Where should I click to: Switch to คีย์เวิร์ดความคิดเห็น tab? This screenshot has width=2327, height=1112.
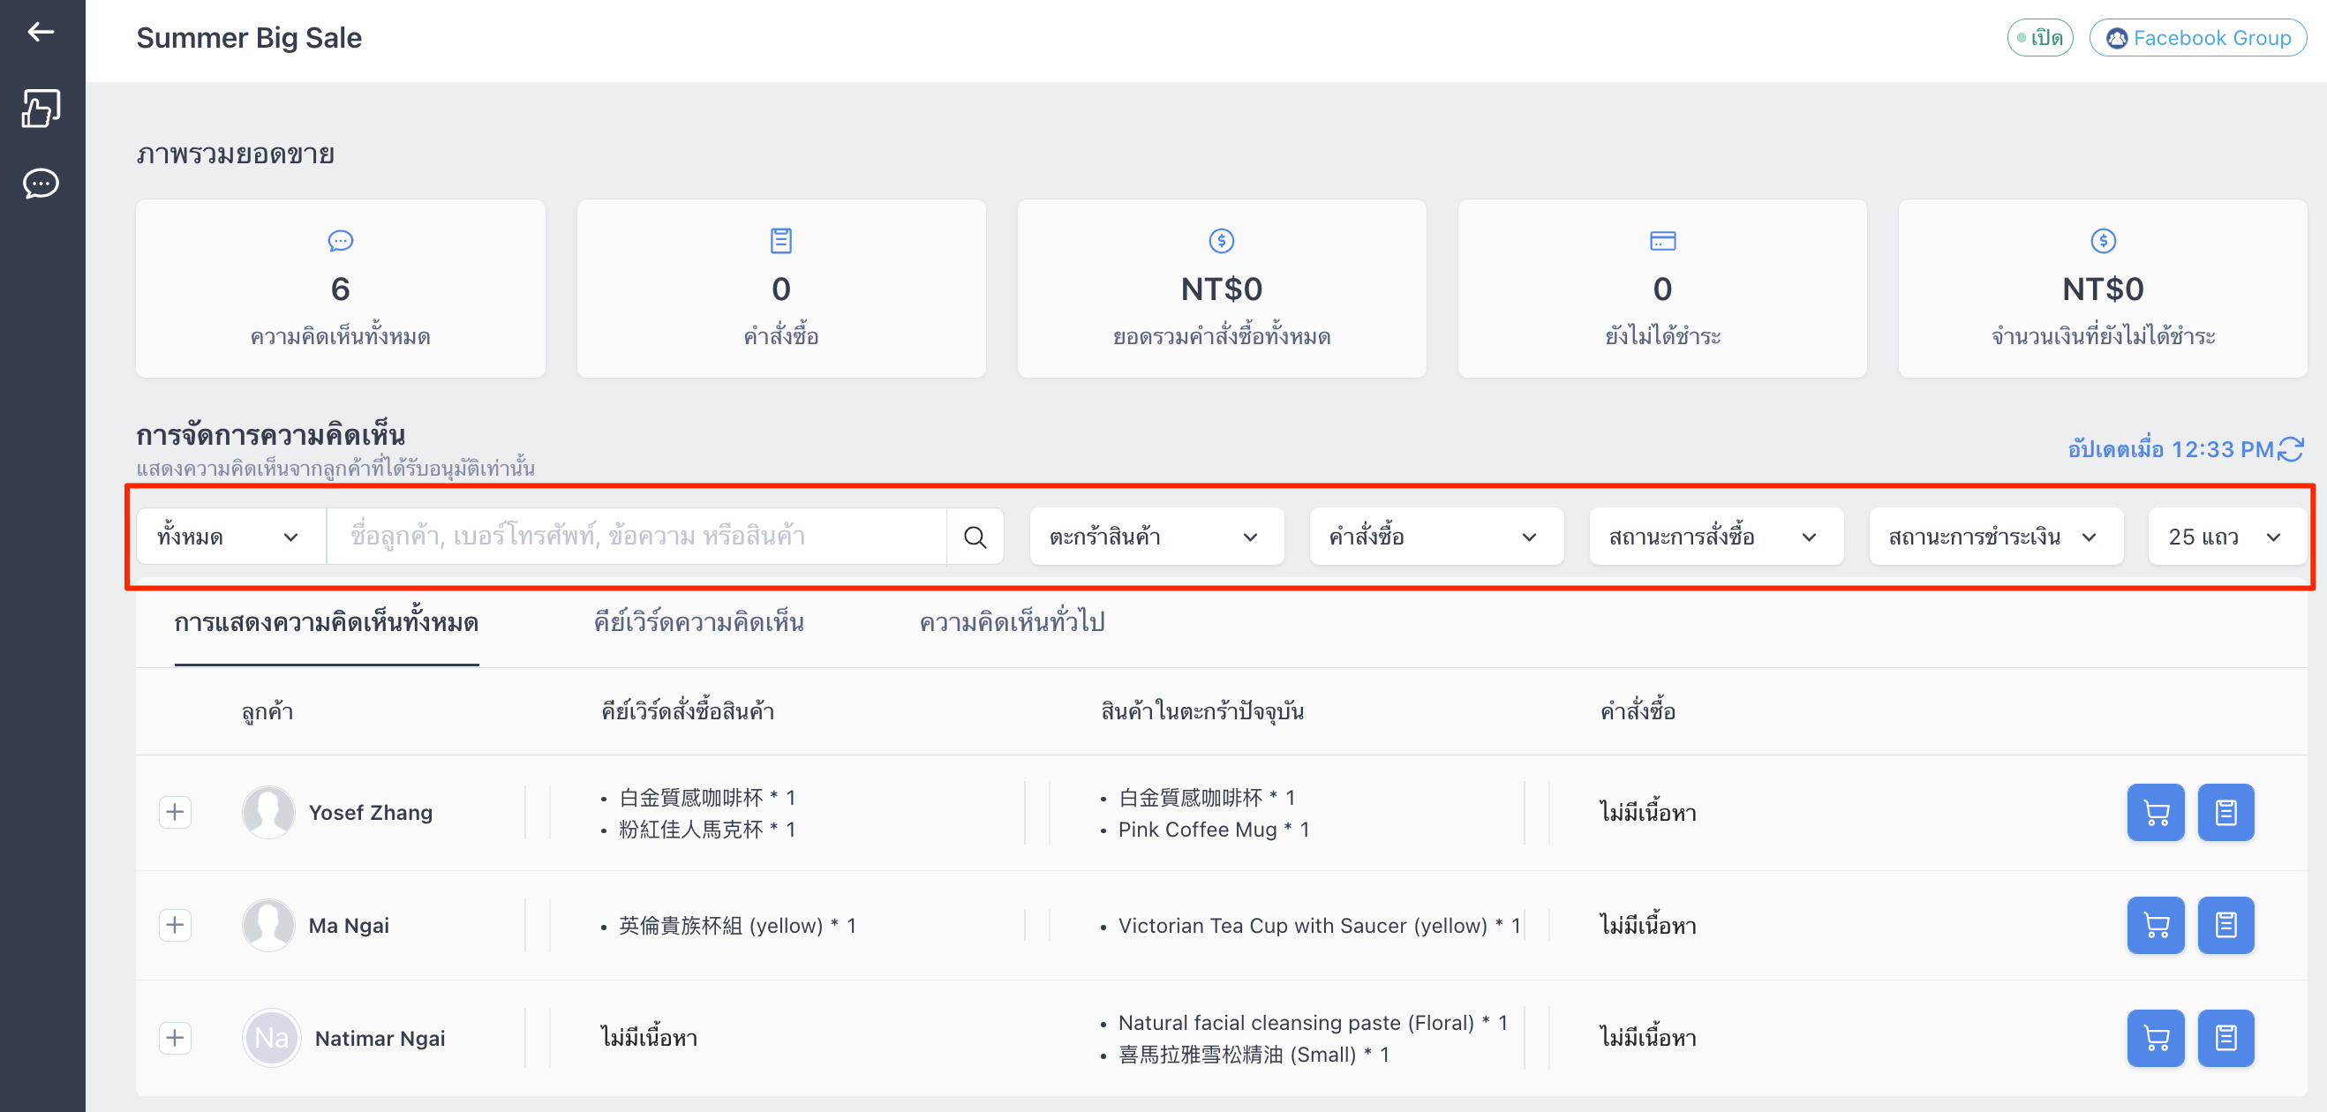698,622
